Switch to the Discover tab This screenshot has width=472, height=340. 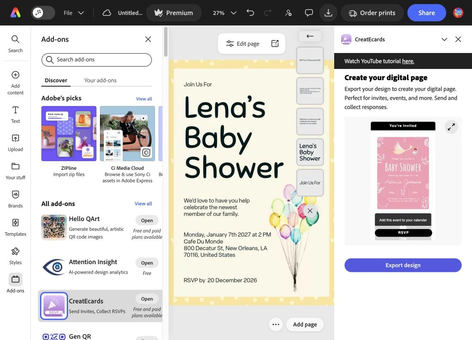[56, 81]
